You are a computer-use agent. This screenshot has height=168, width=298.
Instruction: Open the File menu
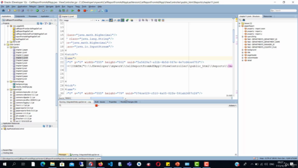click(2, 7)
